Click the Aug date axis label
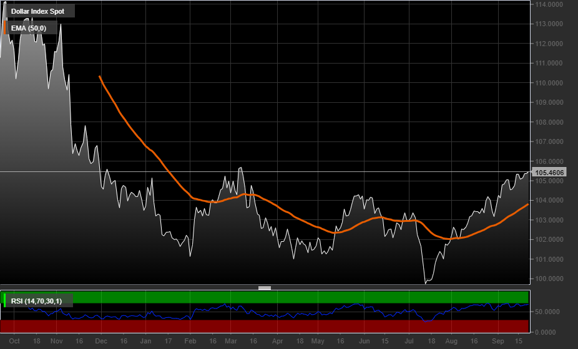Viewport: 578px width, 349px height. coord(451,341)
